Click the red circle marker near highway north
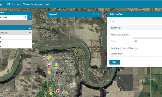Viewport: 162px width, 97px height. click(45, 57)
